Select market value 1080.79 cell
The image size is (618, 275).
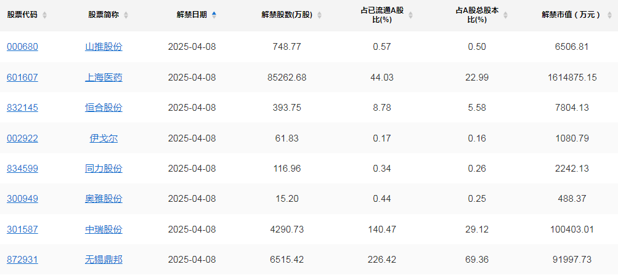click(572, 138)
